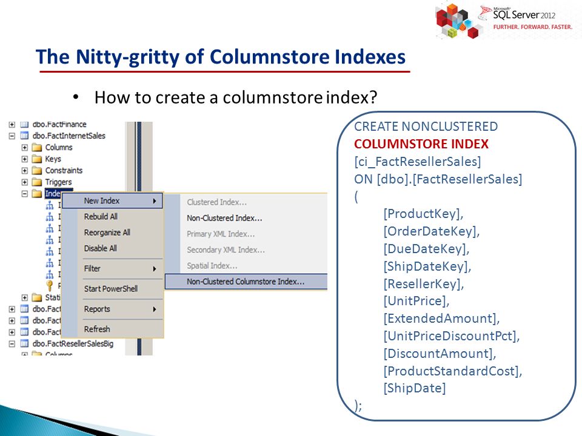Screen dimensions: 582x436
Task: Collapse the dbo.FactInternetSales table node
Action: pyautogui.click(x=12, y=136)
